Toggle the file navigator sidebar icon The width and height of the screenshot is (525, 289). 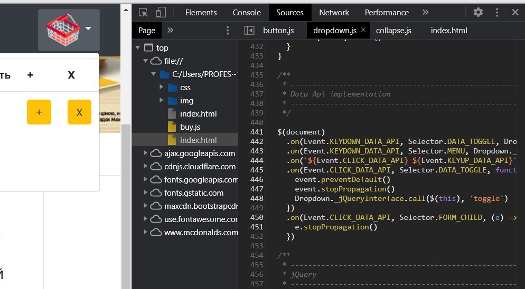pyautogui.click(x=249, y=31)
